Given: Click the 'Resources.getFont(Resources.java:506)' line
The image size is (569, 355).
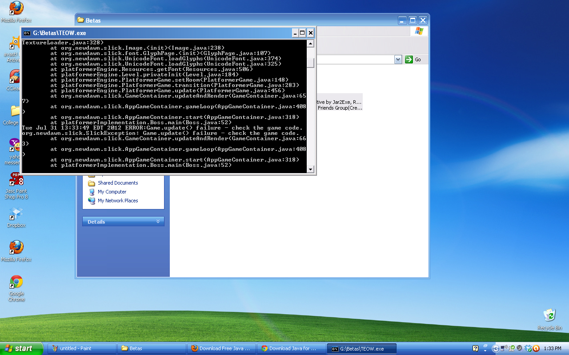Looking at the screenshot, I should point(152,69).
